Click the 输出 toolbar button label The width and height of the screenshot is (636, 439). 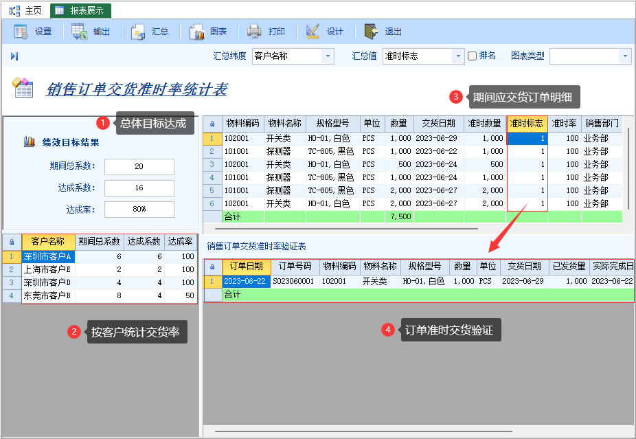(102, 32)
